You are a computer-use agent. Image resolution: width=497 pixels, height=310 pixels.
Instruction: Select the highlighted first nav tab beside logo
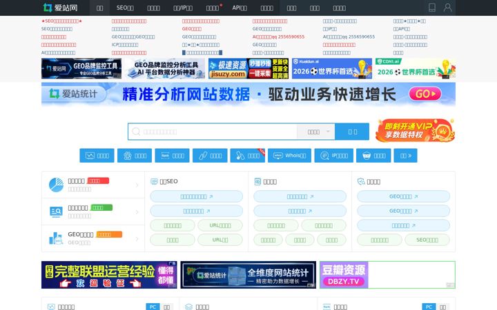[x=99, y=8]
